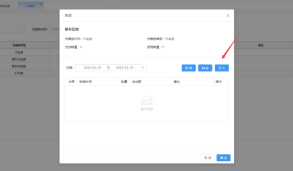Click the 制券 button
Screen dimensions: 293x171
[x=205, y=68]
